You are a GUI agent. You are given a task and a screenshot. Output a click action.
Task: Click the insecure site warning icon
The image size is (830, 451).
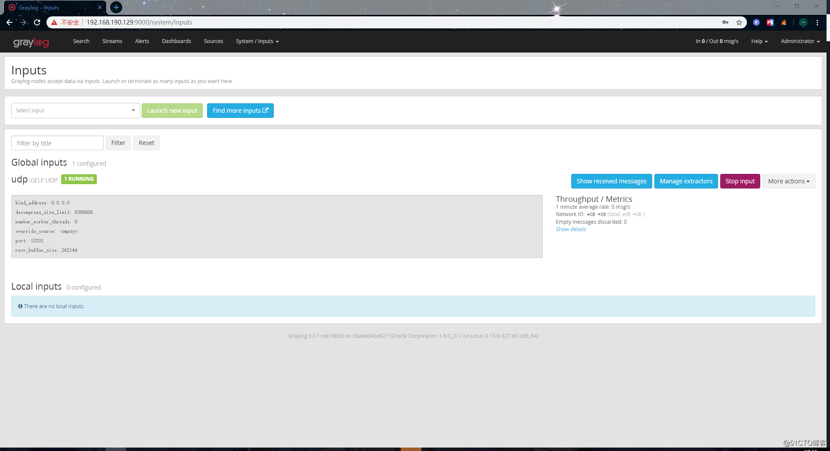54,22
